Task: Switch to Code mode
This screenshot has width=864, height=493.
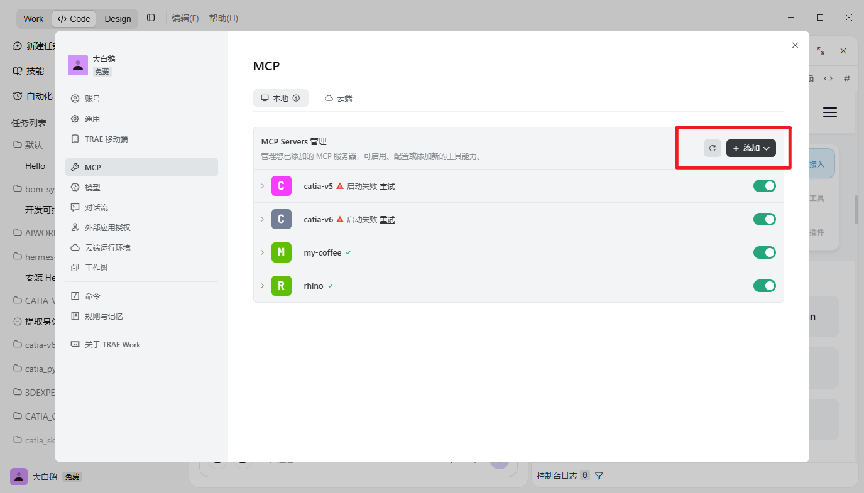Action: pos(74,19)
